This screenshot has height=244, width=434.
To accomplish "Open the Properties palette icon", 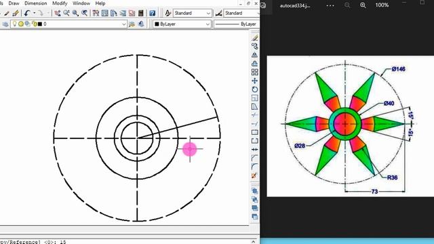I will coord(96,13).
